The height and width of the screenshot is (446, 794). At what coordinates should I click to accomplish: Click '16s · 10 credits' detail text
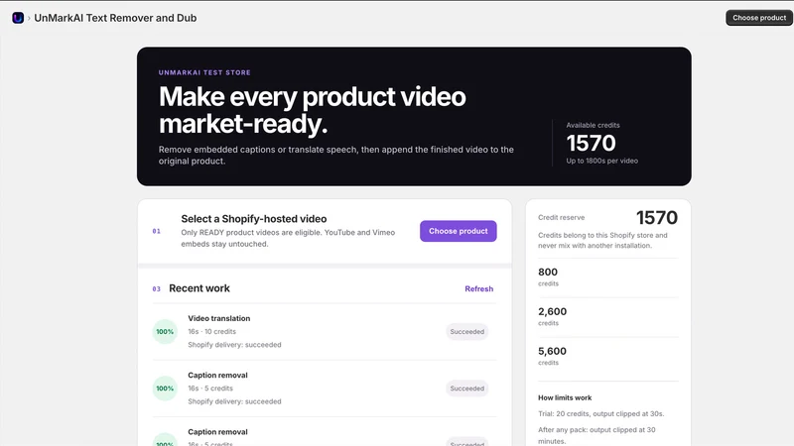(x=212, y=332)
